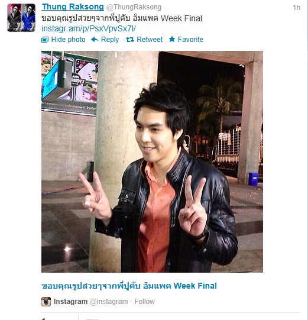Click the Instagram camera logo icon
The width and height of the screenshot is (308, 320).
tap(46, 302)
